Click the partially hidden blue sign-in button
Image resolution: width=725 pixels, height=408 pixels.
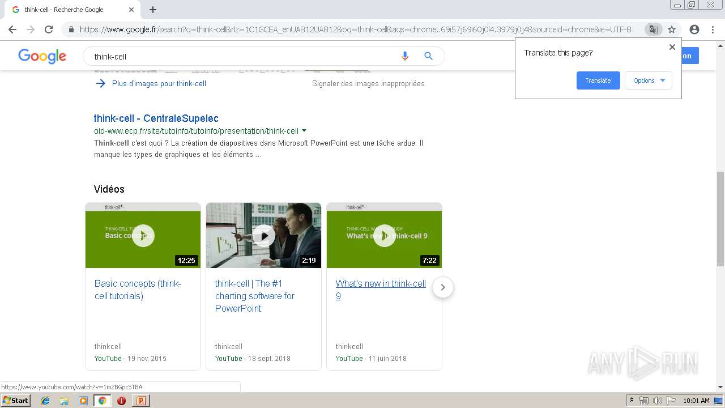tap(690, 56)
